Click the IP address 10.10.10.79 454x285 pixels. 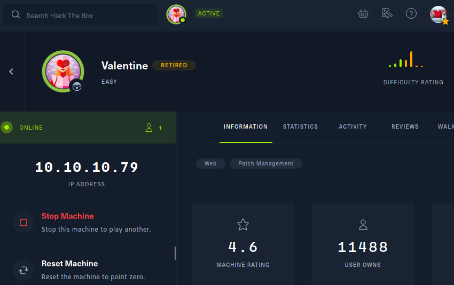(x=87, y=167)
